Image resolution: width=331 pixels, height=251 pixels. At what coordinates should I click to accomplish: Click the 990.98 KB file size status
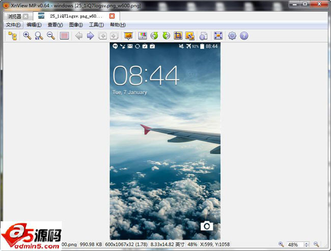click(91, 244)
